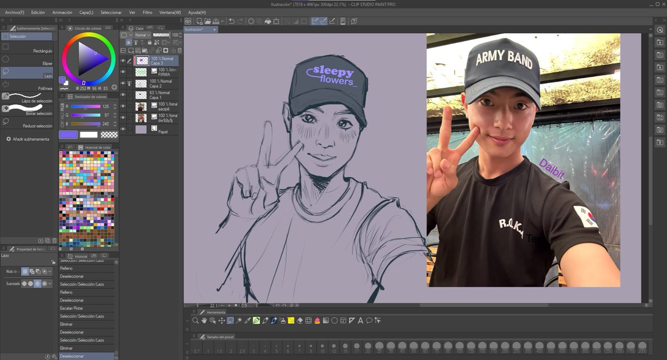The height and width of the screenshot is (360, 667).
Task: Adjust the B blue color slider
Action: pos(84,124)
